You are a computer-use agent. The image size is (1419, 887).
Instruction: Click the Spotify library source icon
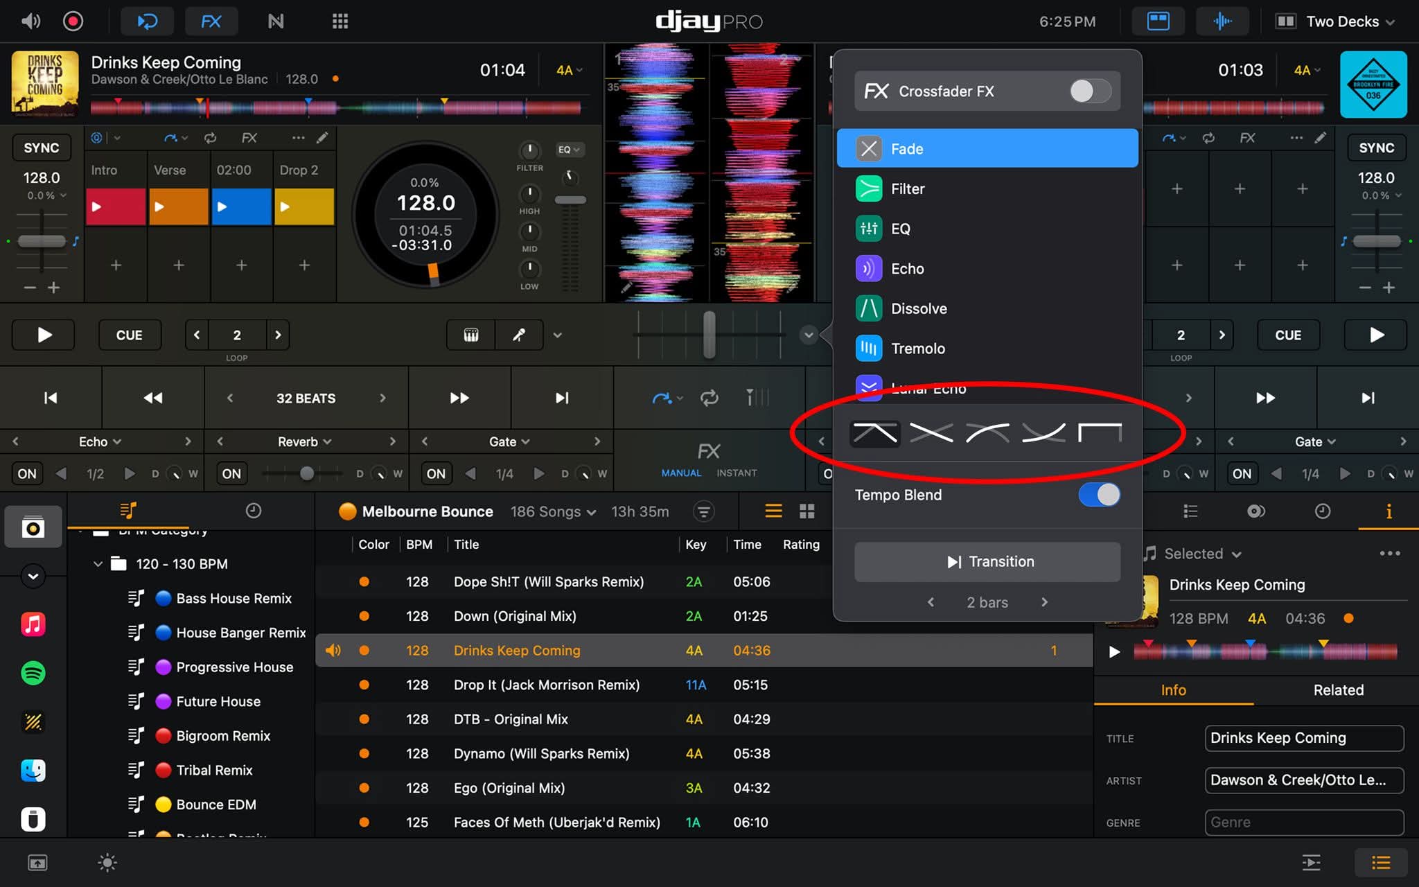point(33,673)
